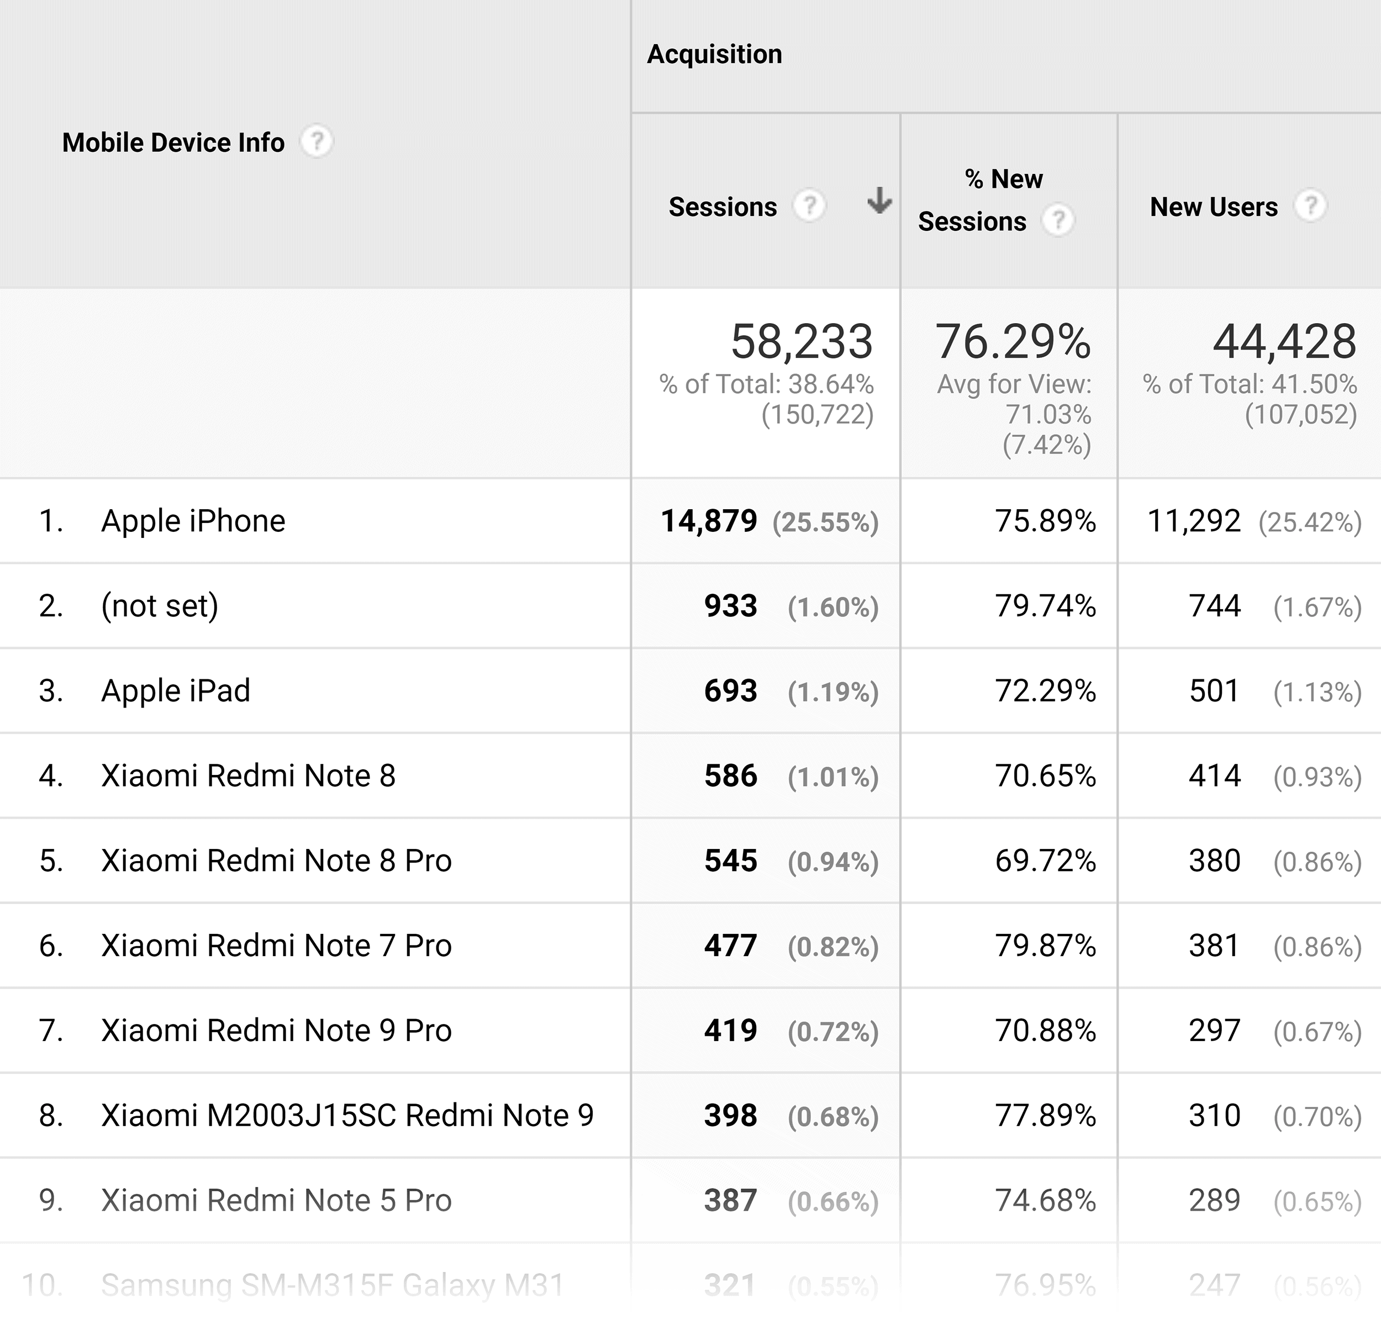The image size is (1381, 1325).
Task: Open the (not set) device row
Action: click(160, 606)
